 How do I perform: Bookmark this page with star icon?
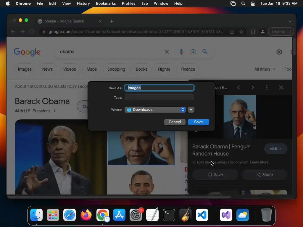coord(241,32)
